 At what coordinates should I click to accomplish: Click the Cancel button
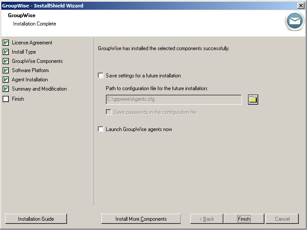point(282,219)
